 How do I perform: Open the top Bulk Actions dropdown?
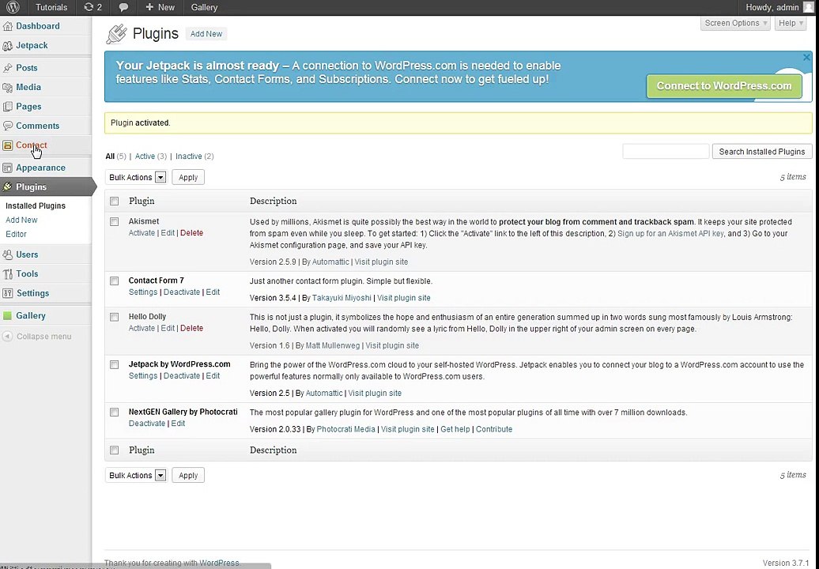click(136, 178)
